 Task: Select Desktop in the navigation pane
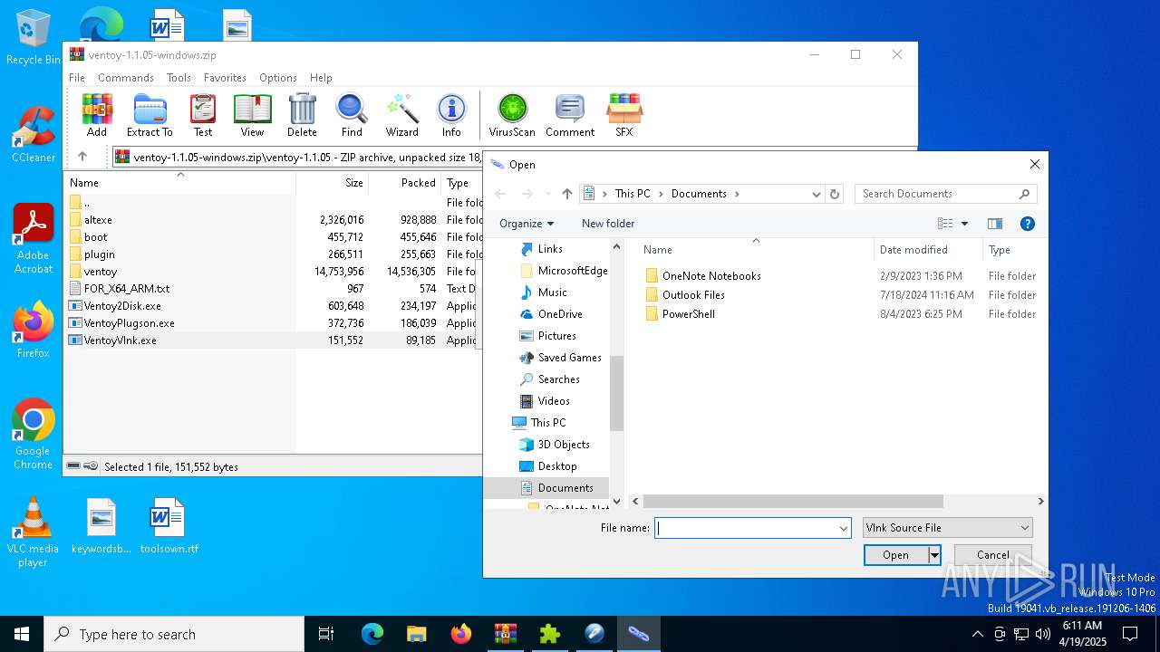[557, 466]
